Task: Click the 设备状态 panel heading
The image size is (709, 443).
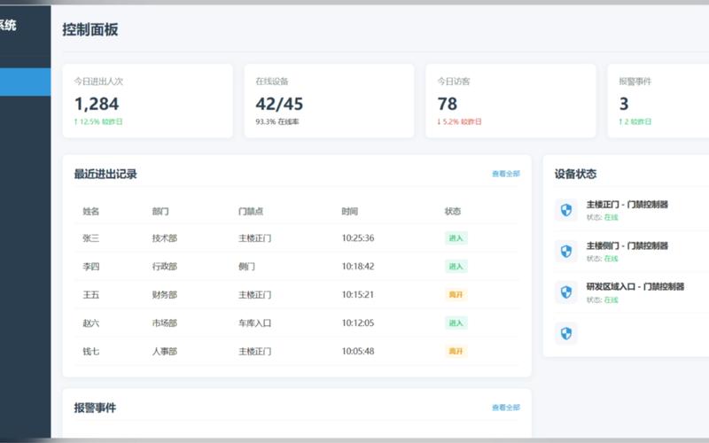Action: tap(575, 174)
